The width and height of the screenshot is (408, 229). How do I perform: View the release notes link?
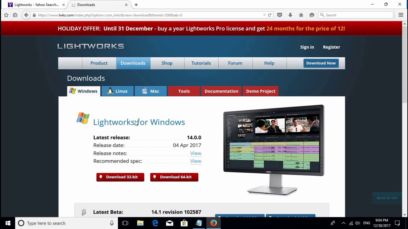pos(196,153)
